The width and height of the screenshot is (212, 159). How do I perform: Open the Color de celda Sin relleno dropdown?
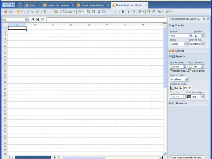tap(186, 79)
